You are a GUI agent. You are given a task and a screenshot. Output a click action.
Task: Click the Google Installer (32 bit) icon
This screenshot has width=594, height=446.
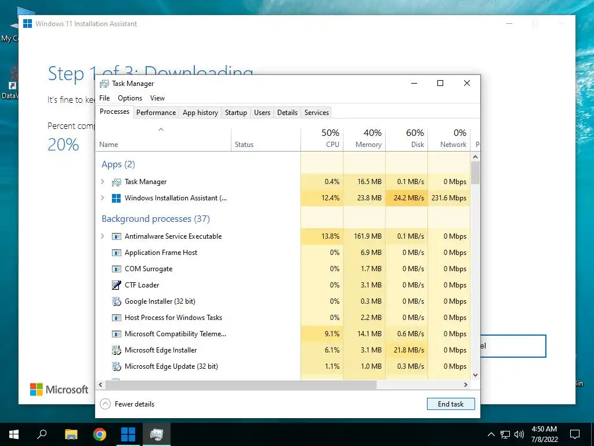pos(116,301)
